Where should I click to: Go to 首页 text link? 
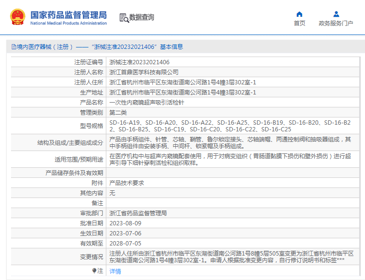299,23
